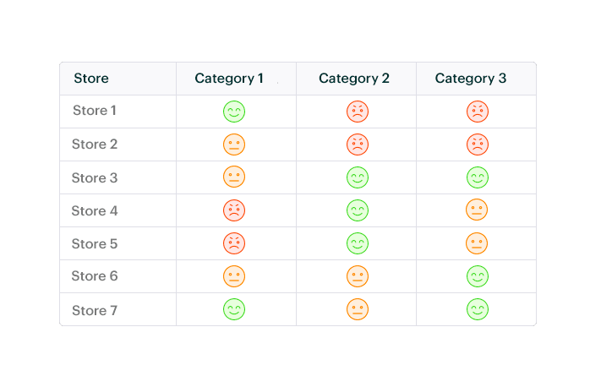Click the Store 3 row label

click(x=95, y=177)
